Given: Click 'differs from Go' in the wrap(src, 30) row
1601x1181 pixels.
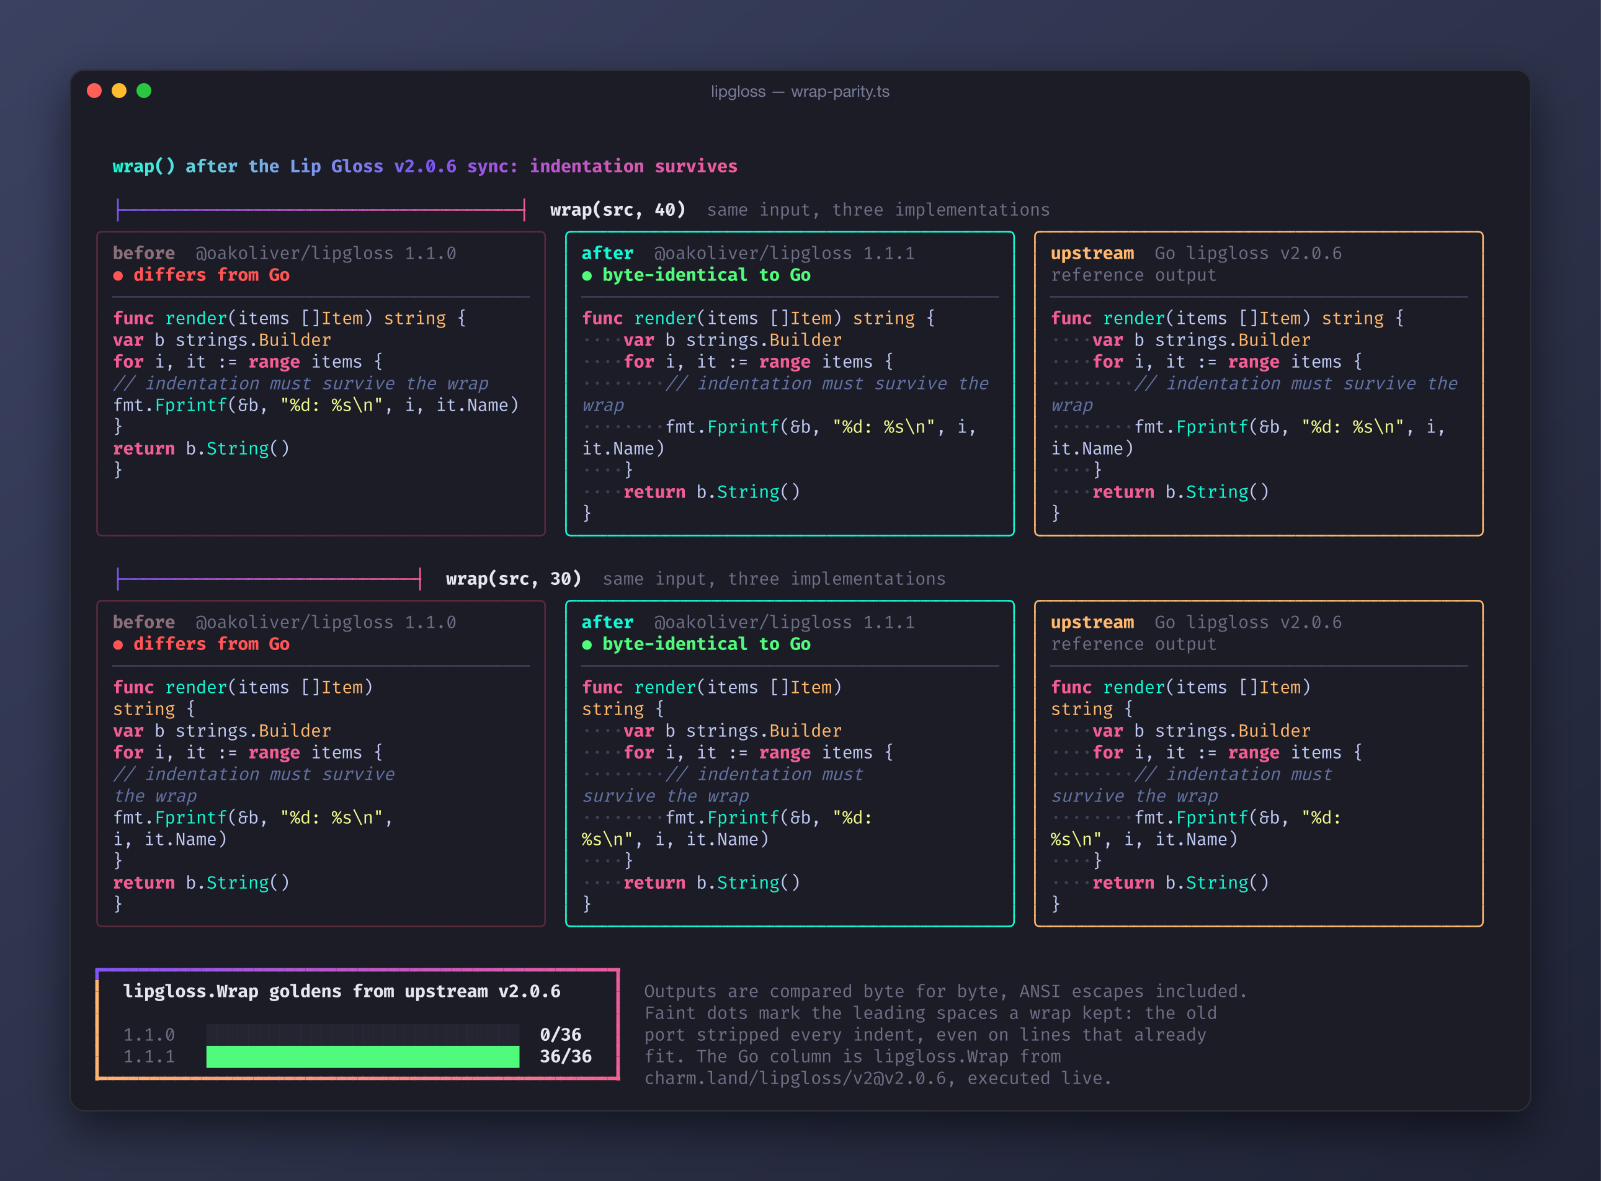Looking at the screenshot, I should click(212, 644).
